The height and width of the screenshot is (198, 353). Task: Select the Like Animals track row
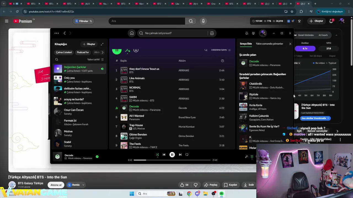tap(172, 80)
